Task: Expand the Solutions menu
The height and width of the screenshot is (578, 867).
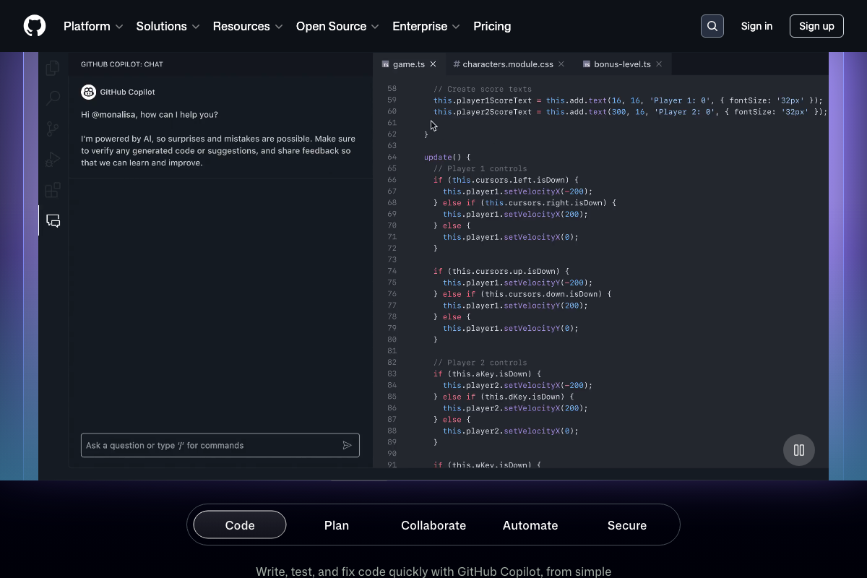Action: (x=168, y=26)
